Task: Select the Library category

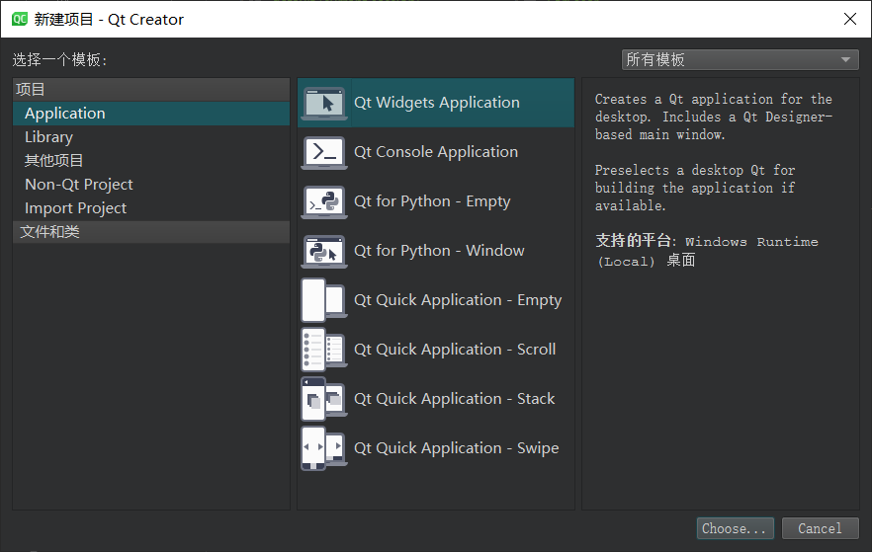Action: tap(151, 137)
